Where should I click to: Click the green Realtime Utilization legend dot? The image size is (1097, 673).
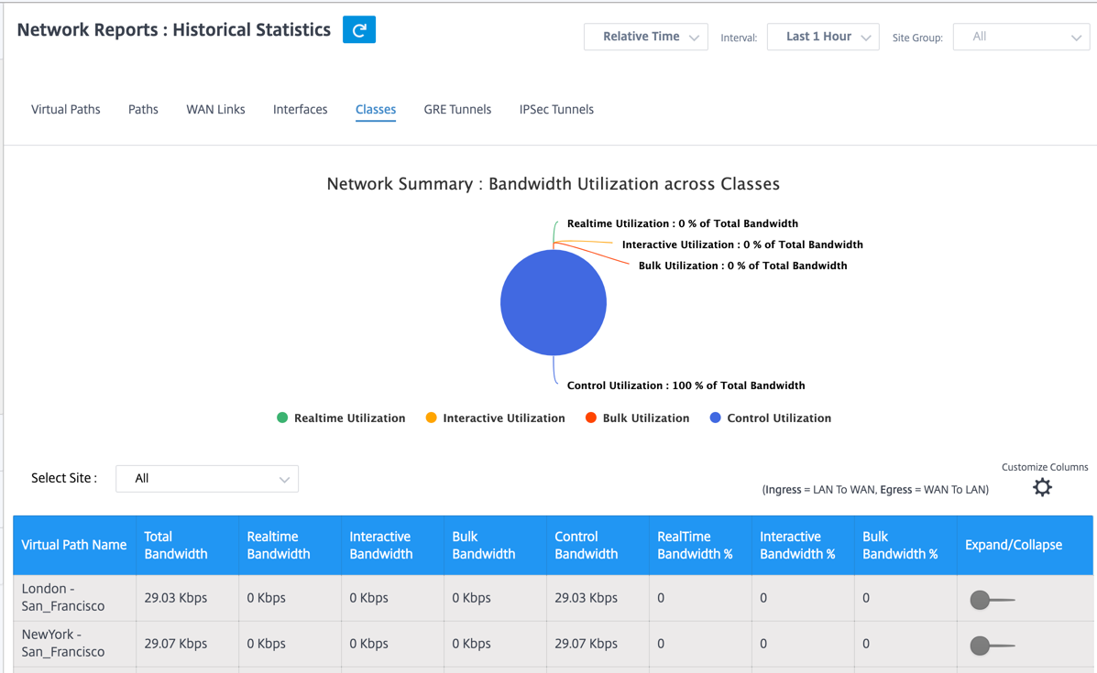[282, 418]
